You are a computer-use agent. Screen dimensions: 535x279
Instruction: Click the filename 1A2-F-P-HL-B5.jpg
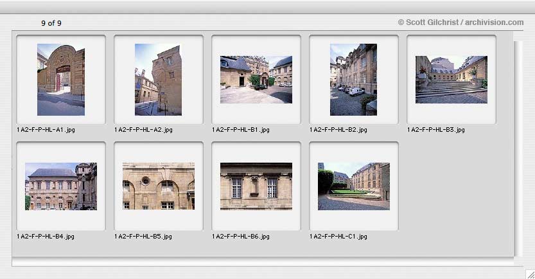click(143, 237)
